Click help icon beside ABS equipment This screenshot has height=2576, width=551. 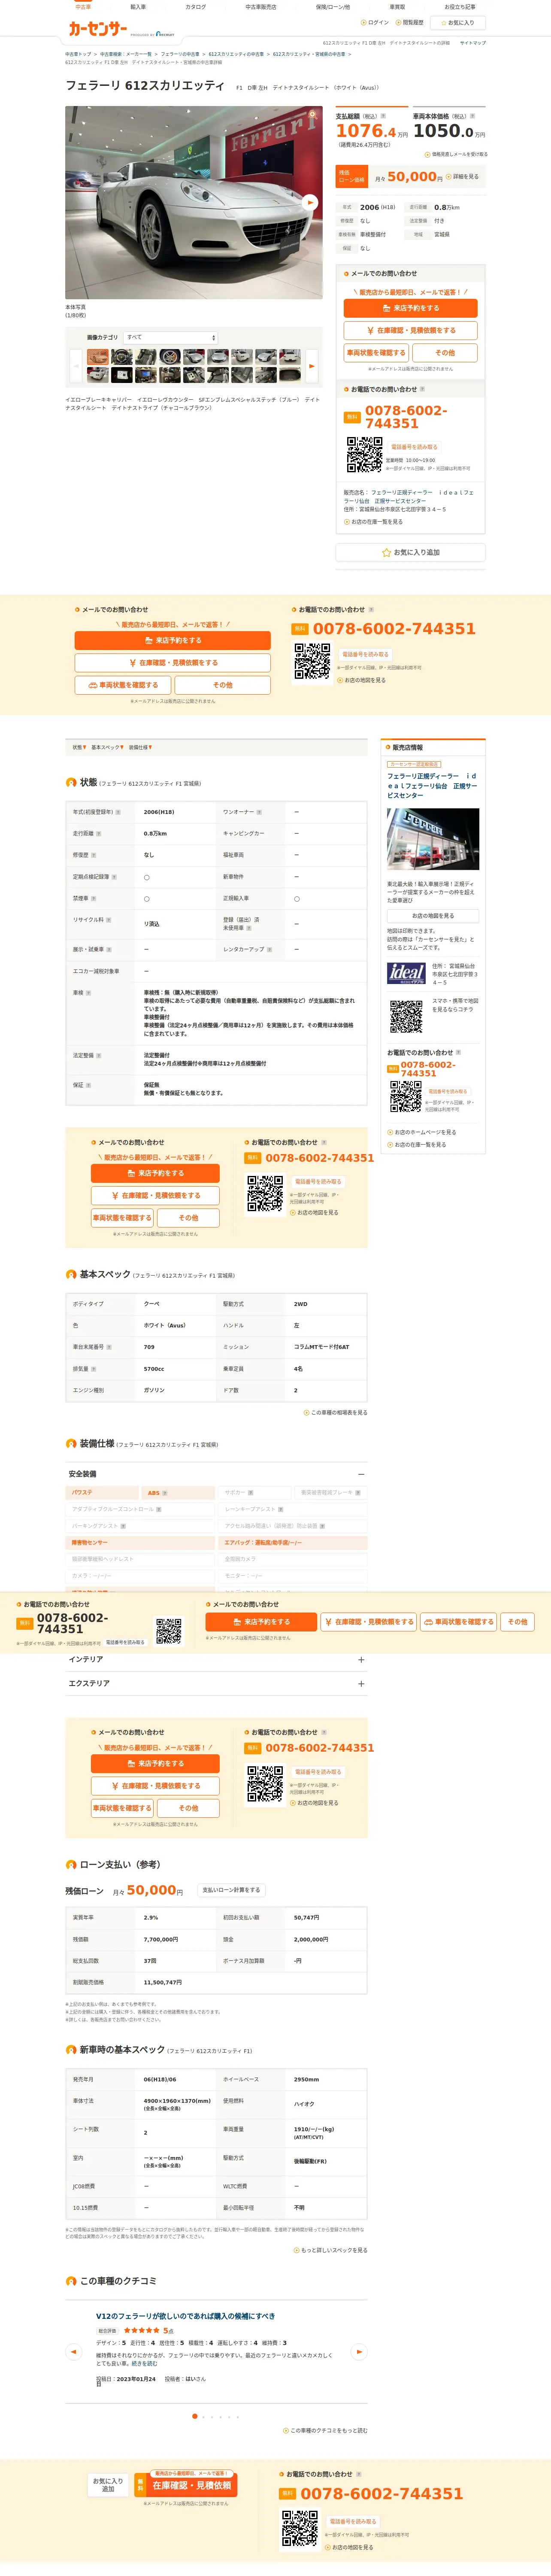tap(165, 1493)
